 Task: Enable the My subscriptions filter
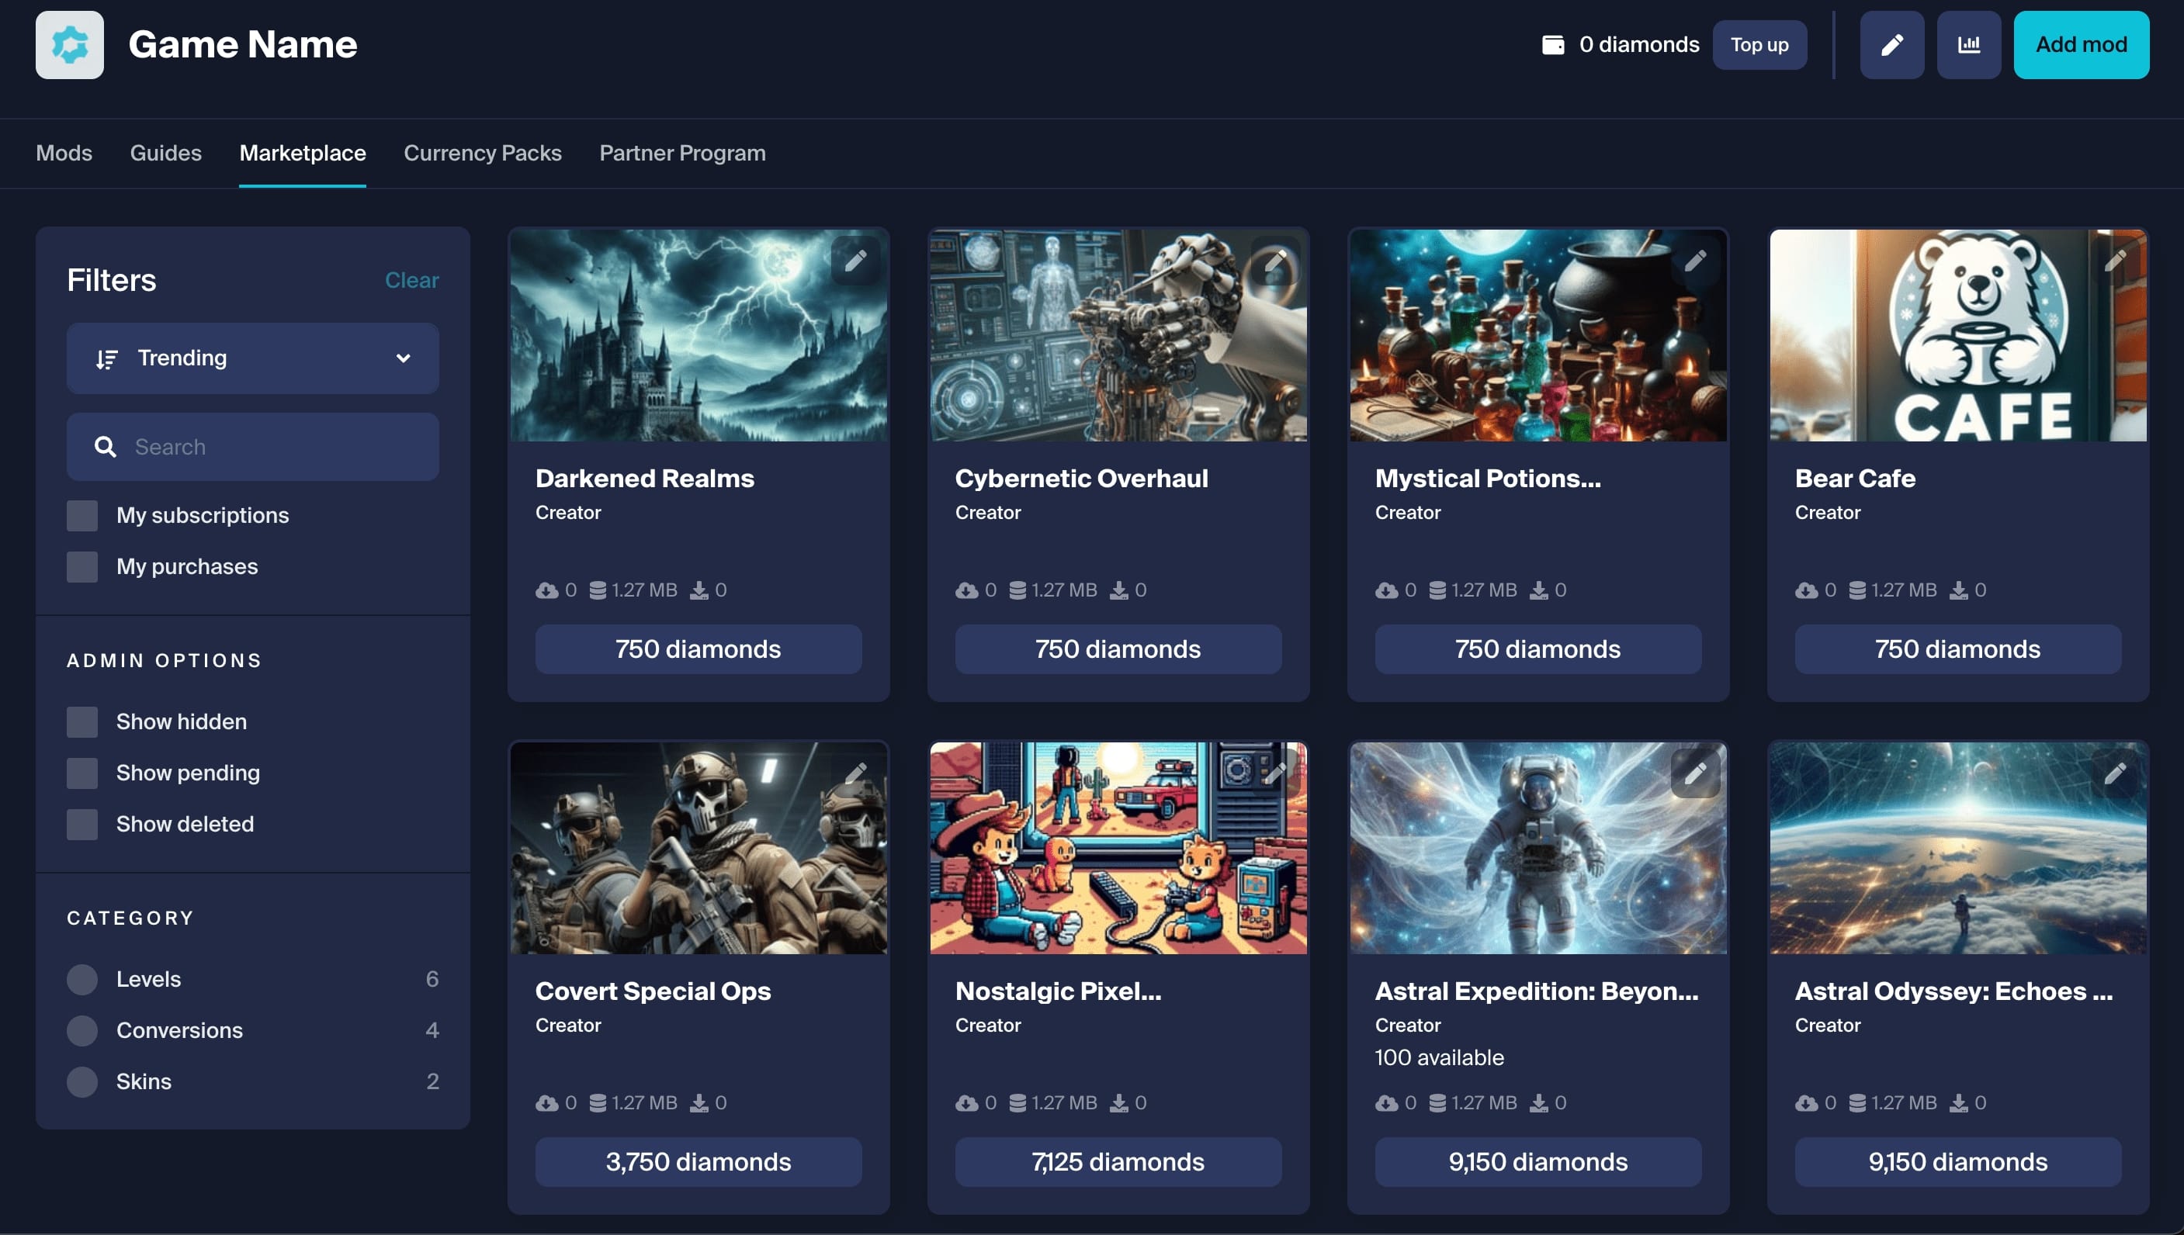click(x=82, y=516)
